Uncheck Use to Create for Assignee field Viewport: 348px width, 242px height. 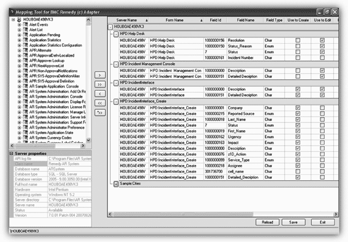point(298,166)
